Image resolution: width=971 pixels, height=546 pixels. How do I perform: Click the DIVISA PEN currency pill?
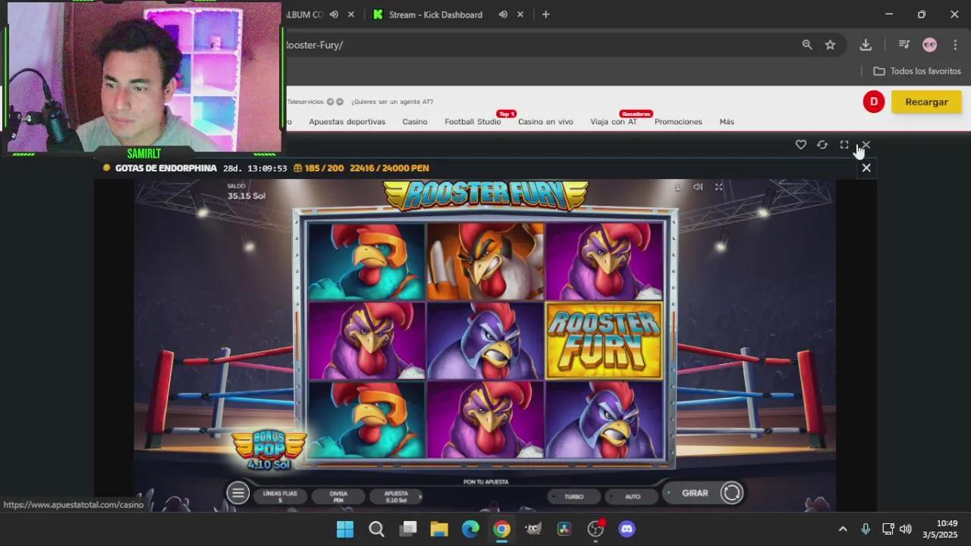pyautogui.click(x=338, y=497)
